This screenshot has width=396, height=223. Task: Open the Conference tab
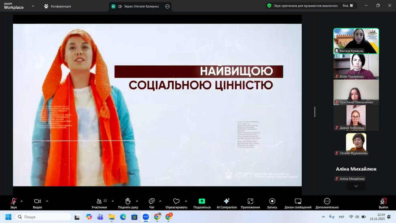pos(58,6)
